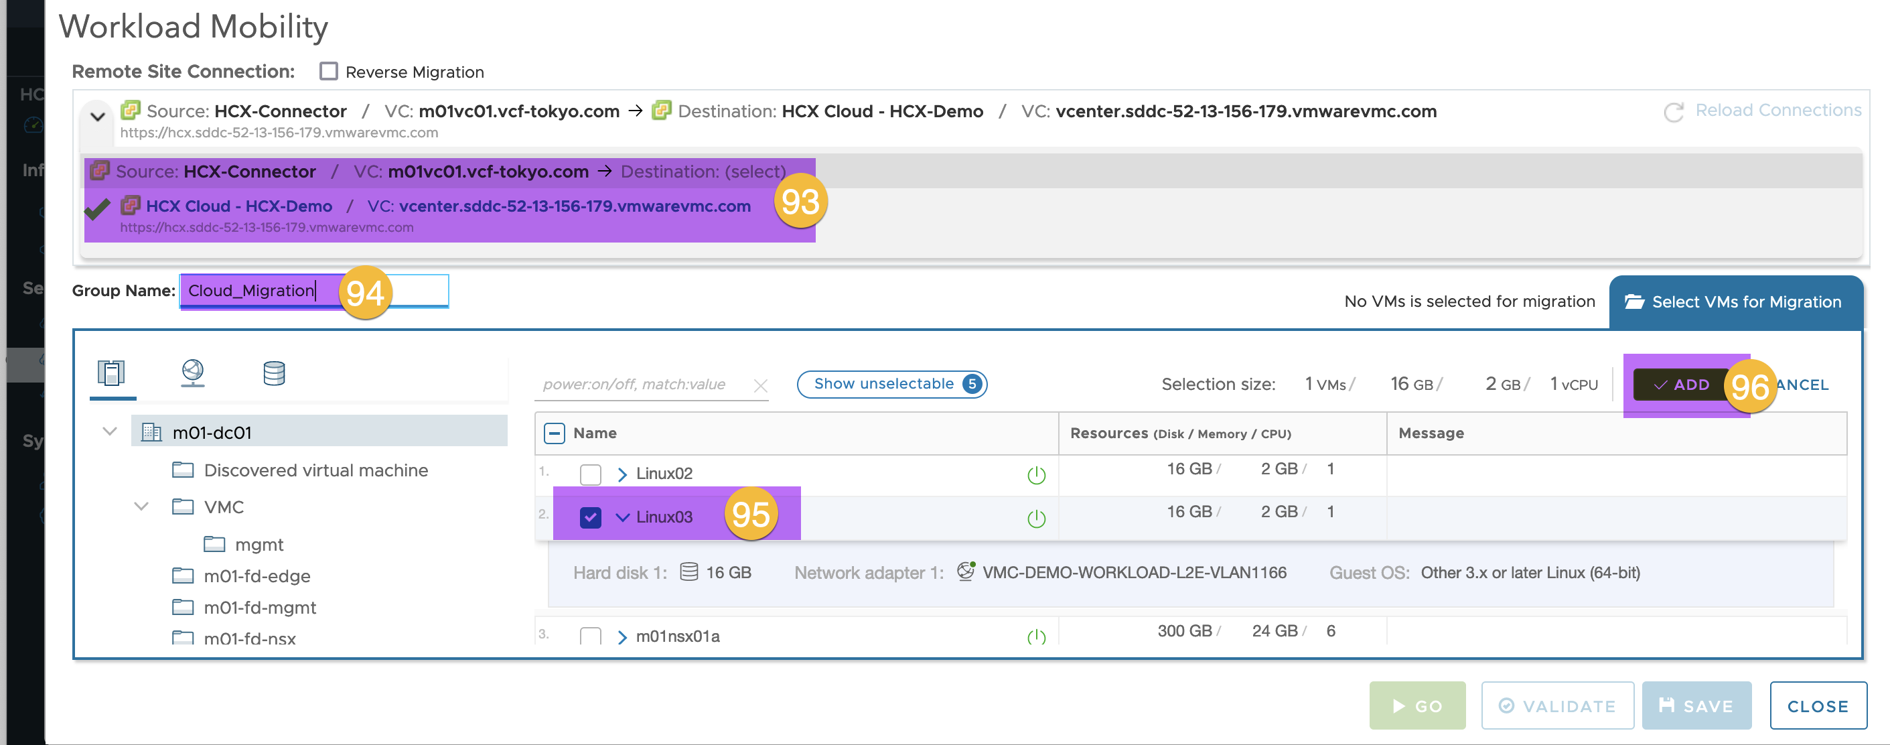Image resolution: width=1890 pixels, height=745 pixels.
Task: Click the m01-fd-edge folder icon
Action: click(x=183, y=575)
